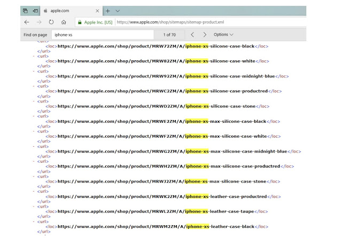Viewport: 342px width, 238px height.
Task: Collapse url node above silicone-case-white entry
Action: tap(34, 56)
